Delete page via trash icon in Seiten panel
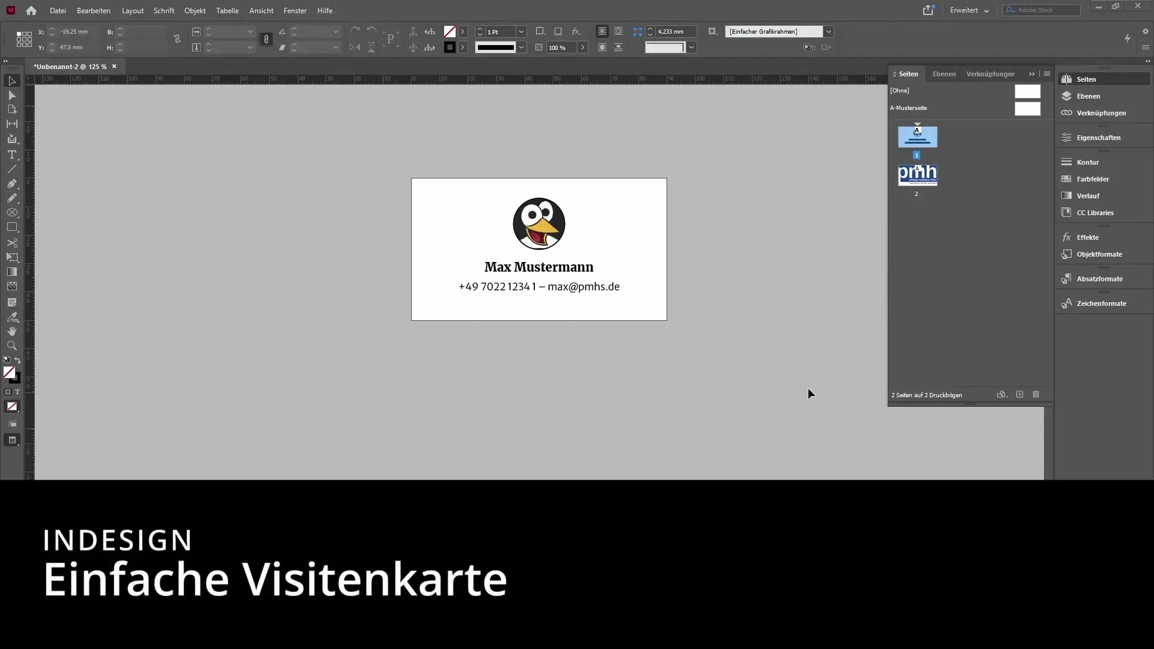The image size is (1154, 649). (1036, 395)
